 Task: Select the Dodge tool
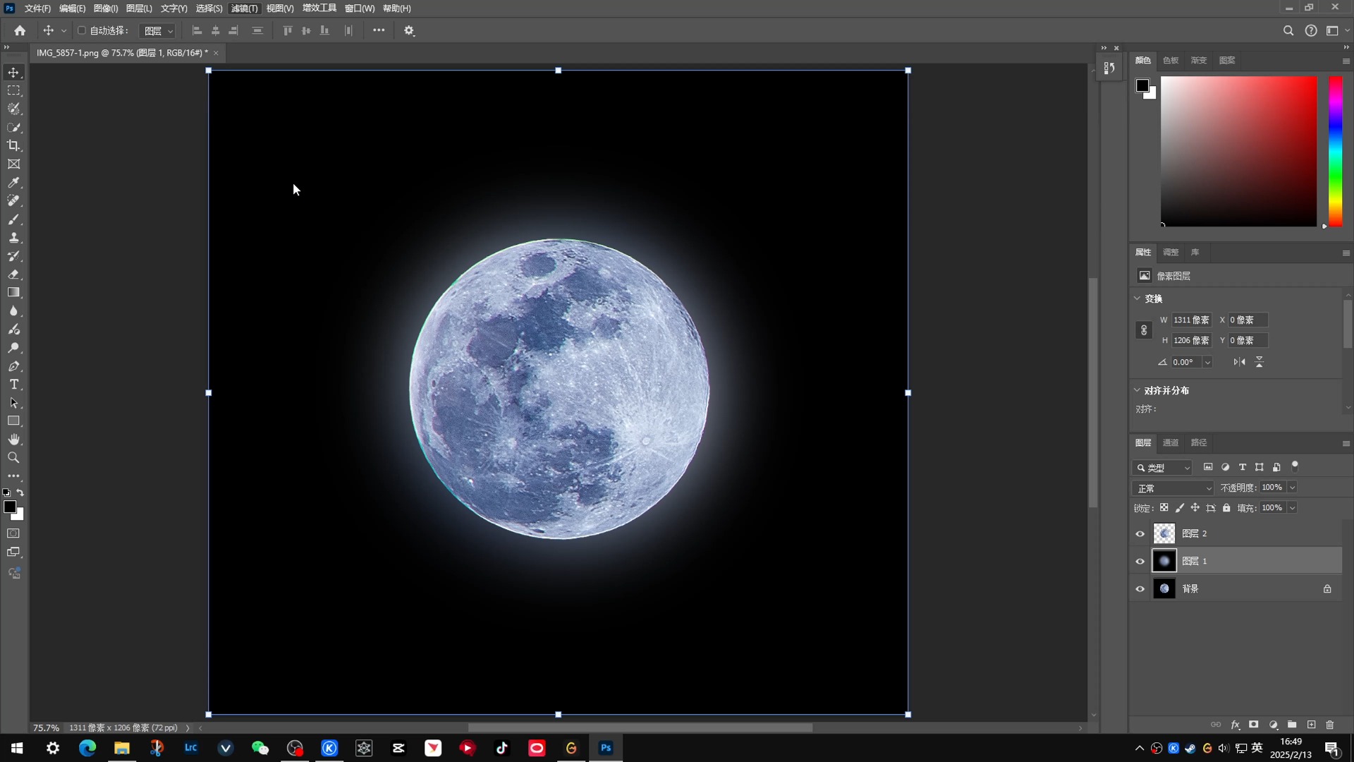point(13,348)
